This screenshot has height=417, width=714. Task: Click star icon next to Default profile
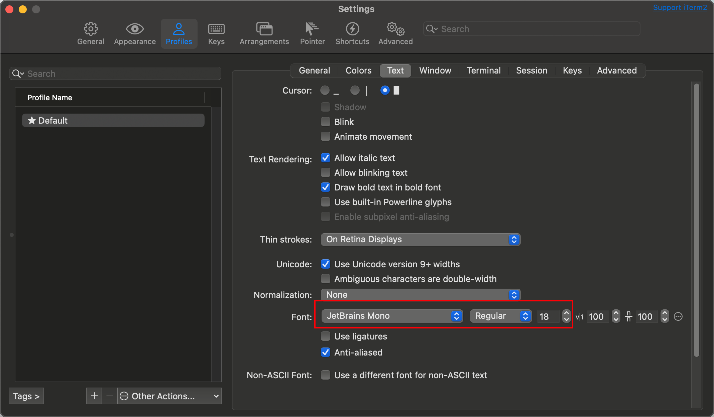[x=32, y=120]
